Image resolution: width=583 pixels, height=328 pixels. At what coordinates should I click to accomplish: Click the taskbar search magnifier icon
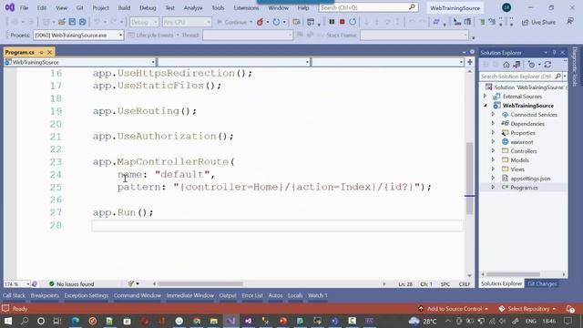coord(25,321)
